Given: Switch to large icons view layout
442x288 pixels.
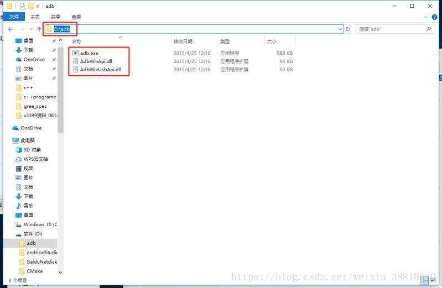Looking at the screenshot, I should click(433, 280).
